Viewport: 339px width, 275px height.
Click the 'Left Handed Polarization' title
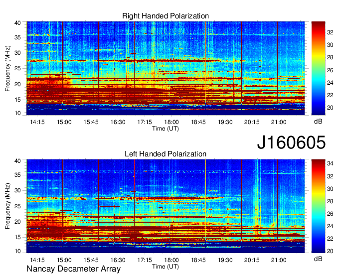(x=166, y=154)
